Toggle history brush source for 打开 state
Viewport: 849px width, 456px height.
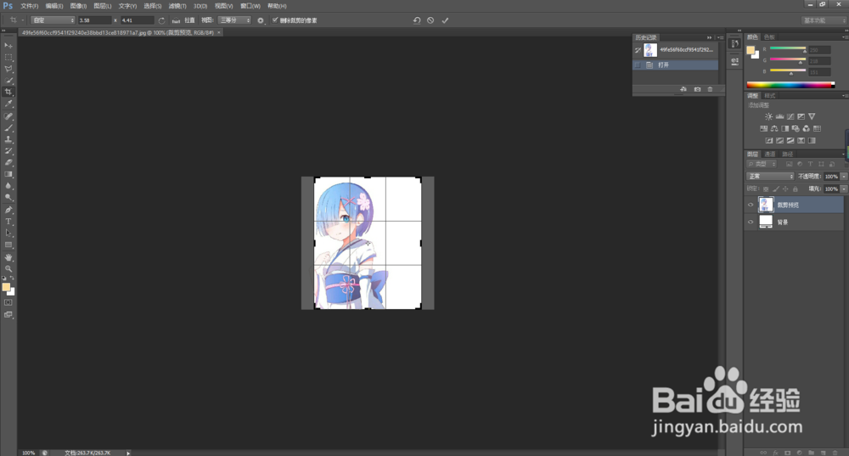pyautogui.click(x=638, y=65)
